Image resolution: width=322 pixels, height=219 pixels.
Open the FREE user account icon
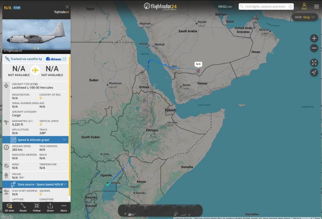[x=304, y=6]
